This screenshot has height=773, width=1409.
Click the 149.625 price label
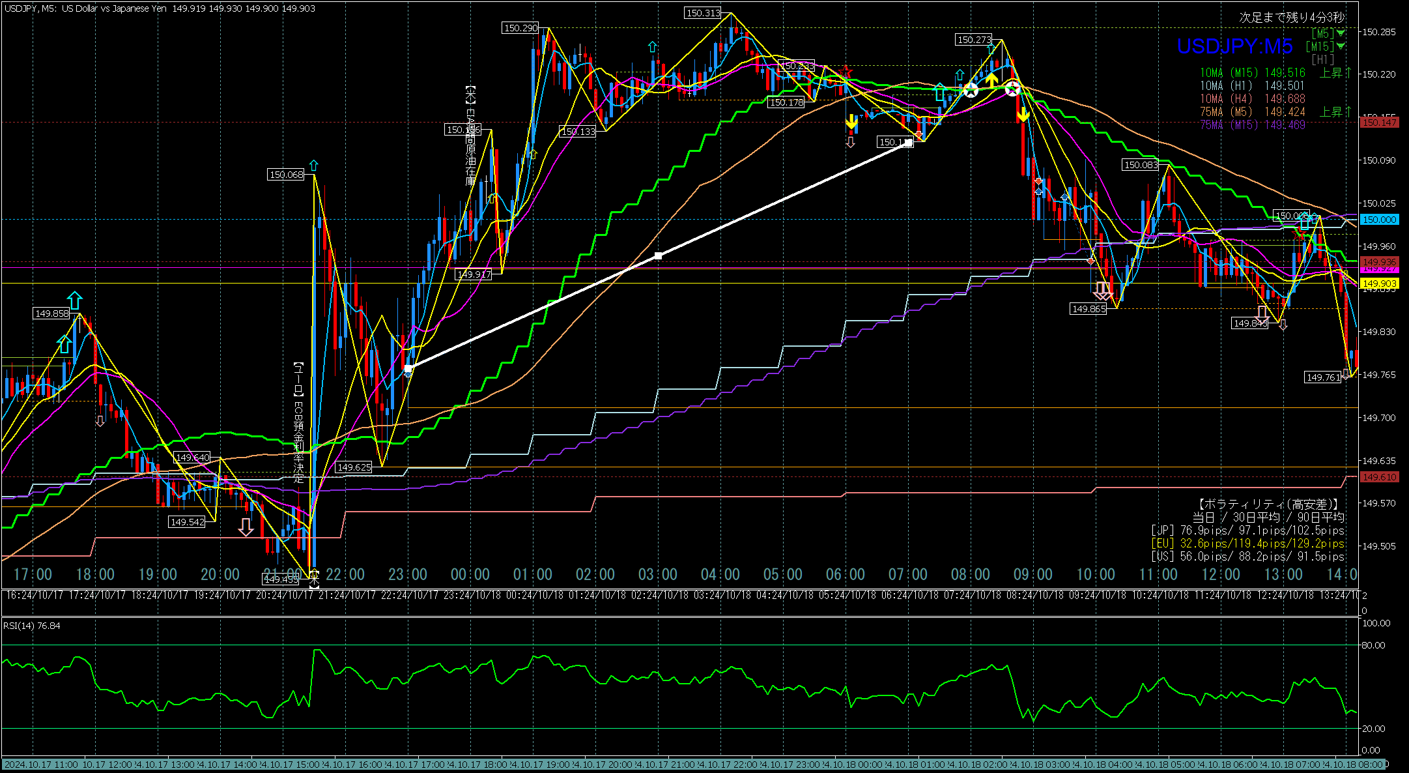click(x=354, y=467)
